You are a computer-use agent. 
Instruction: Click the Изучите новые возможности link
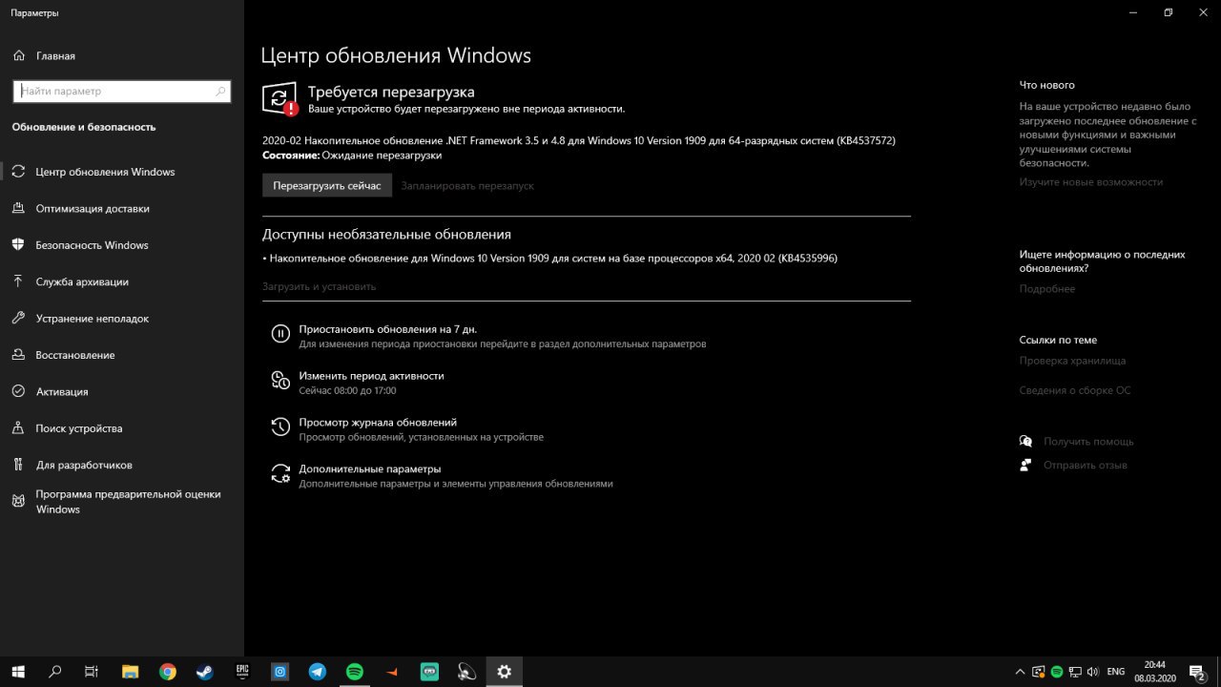pyautogui.click(x=1091, y=181)
